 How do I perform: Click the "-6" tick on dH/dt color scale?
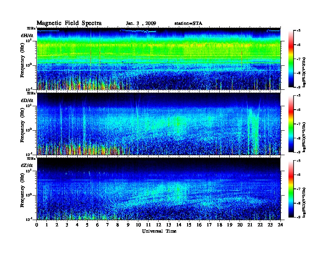299,45
